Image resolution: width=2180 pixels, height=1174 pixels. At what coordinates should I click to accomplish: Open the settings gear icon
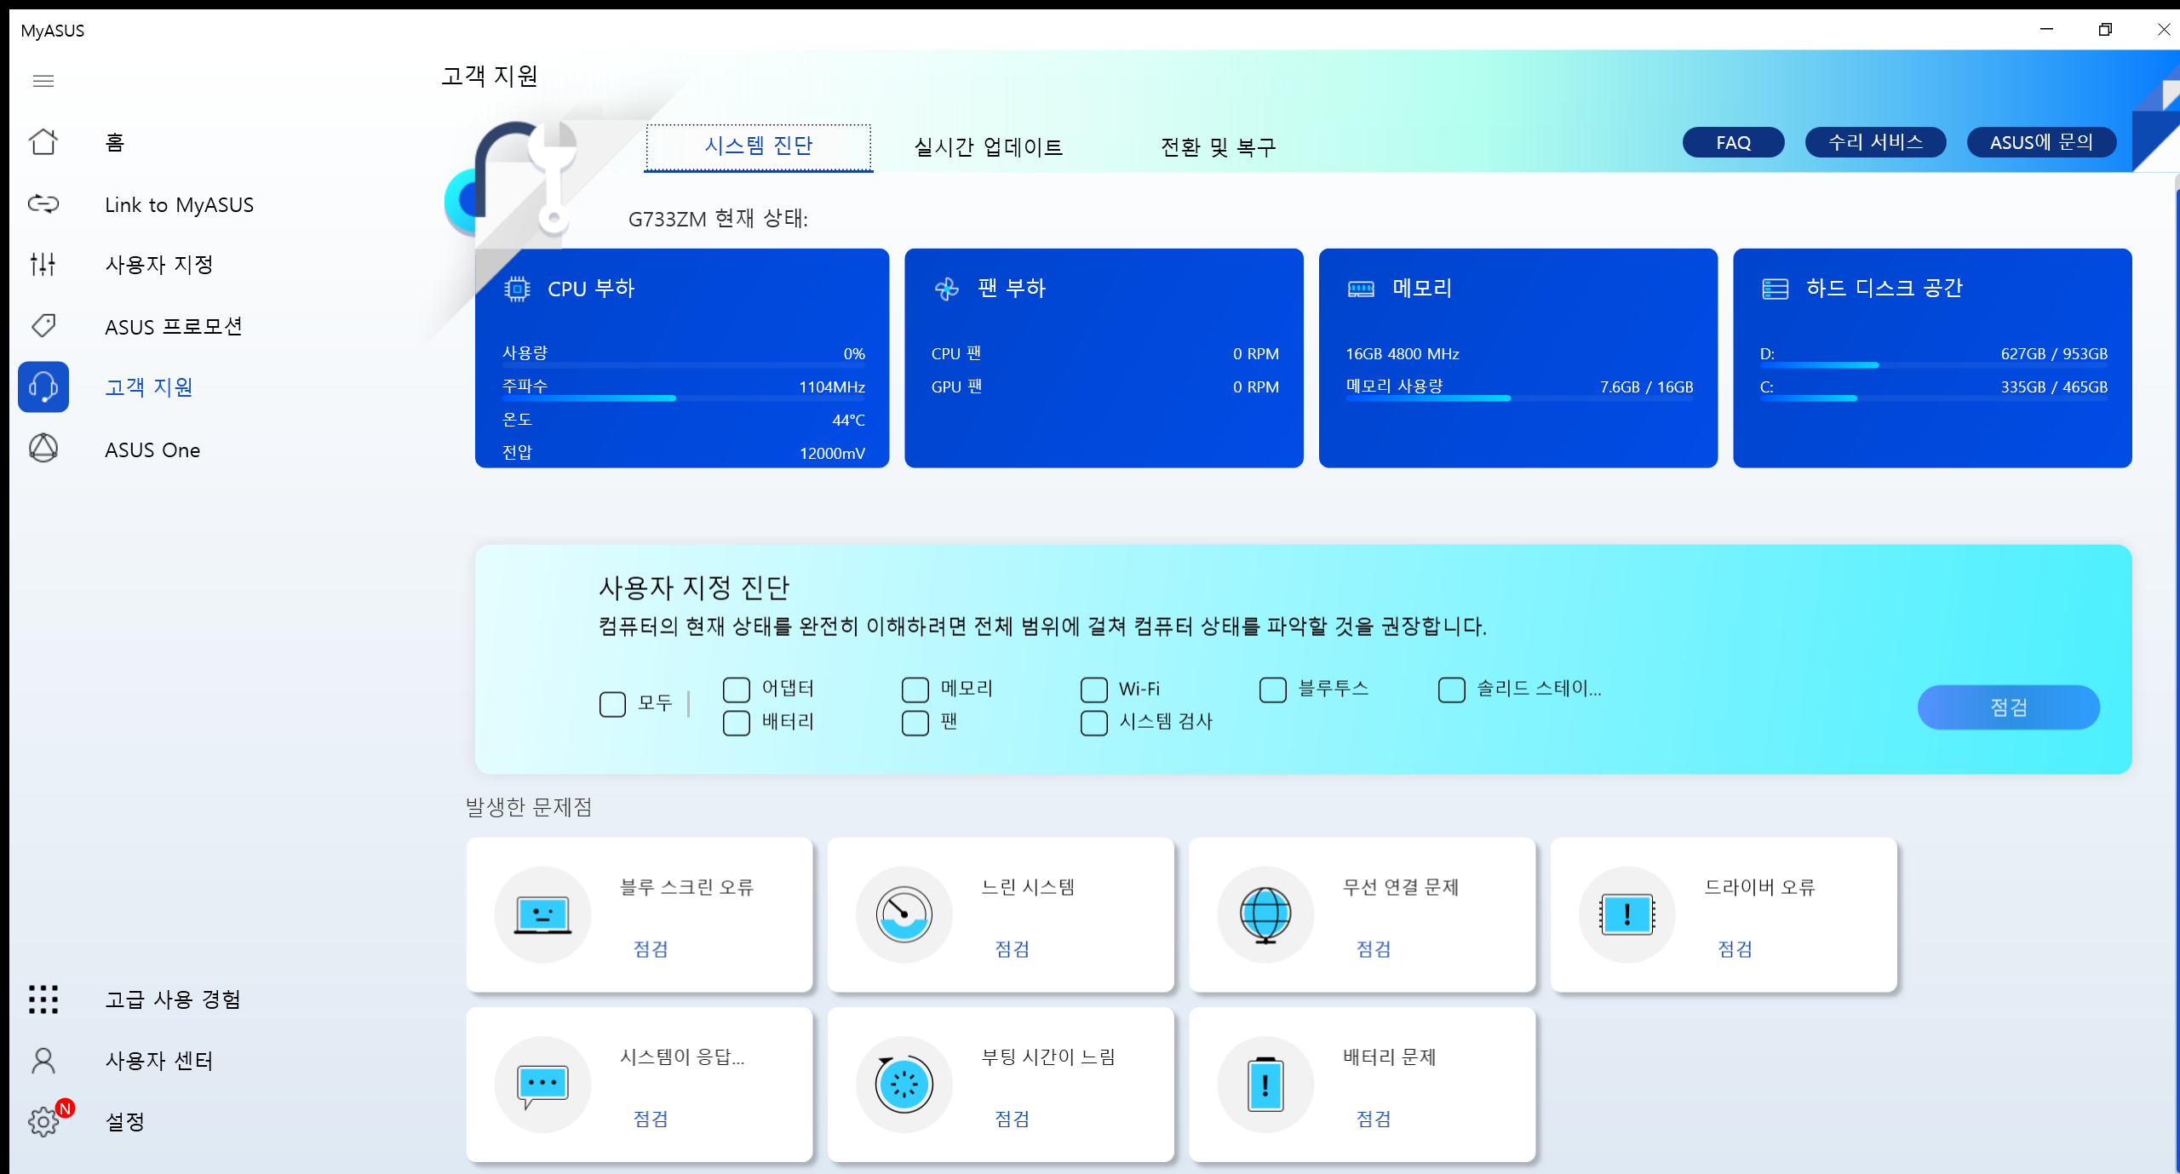coord(43,1121)
